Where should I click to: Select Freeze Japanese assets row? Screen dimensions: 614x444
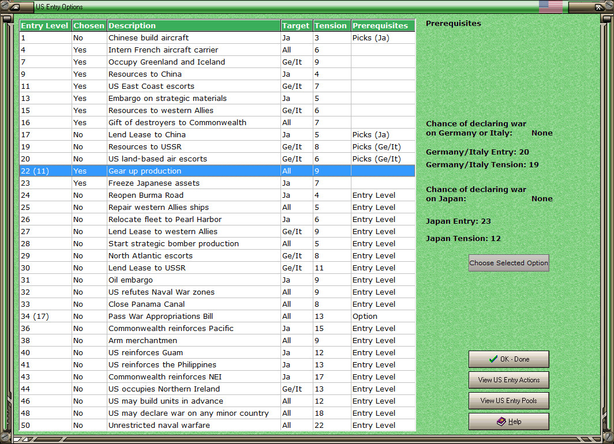point(218,183)
